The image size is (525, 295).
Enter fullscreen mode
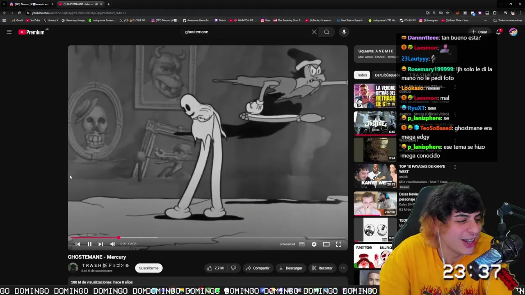tap(339, 244)
